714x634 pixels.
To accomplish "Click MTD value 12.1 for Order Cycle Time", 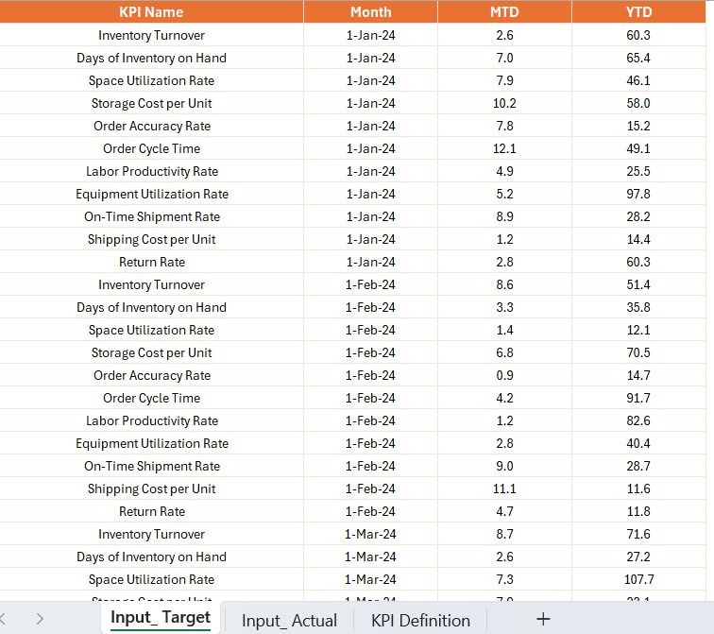I will click(504, 148).
